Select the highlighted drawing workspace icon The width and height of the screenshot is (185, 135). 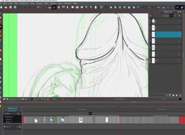[54, 7]
